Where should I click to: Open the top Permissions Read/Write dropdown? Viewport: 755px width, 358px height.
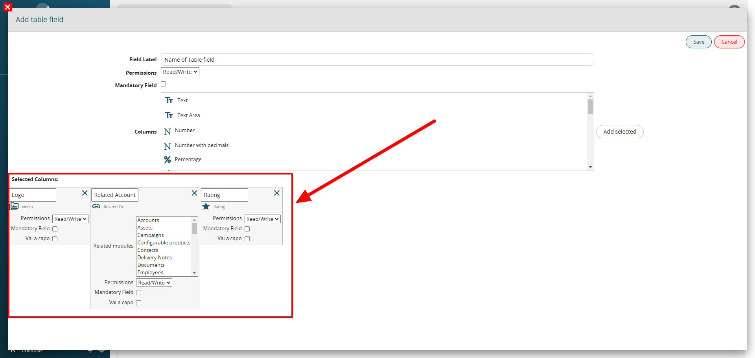(180, 72)
